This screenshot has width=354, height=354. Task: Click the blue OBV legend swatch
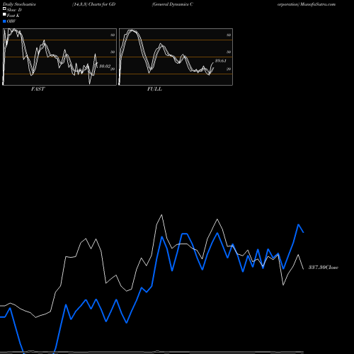[4, 21]
